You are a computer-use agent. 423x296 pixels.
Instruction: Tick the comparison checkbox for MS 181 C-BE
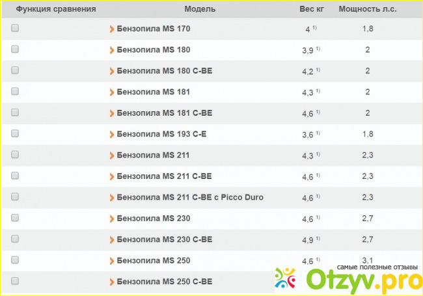tap(15, 113)
